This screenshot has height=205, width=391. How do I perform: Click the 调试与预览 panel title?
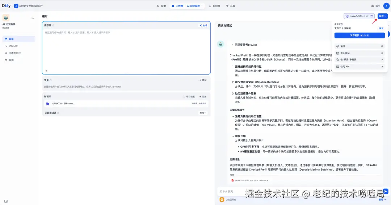225,25
